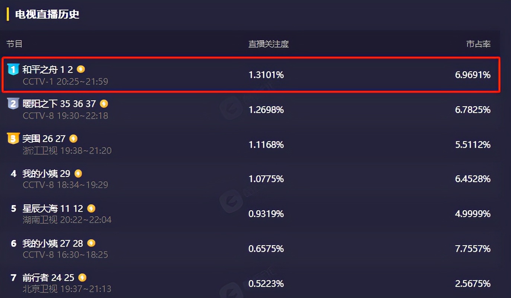Click gold coin icon beside 暖阳之下 35 36 37
Screen dimensions: 511x298
104,104
